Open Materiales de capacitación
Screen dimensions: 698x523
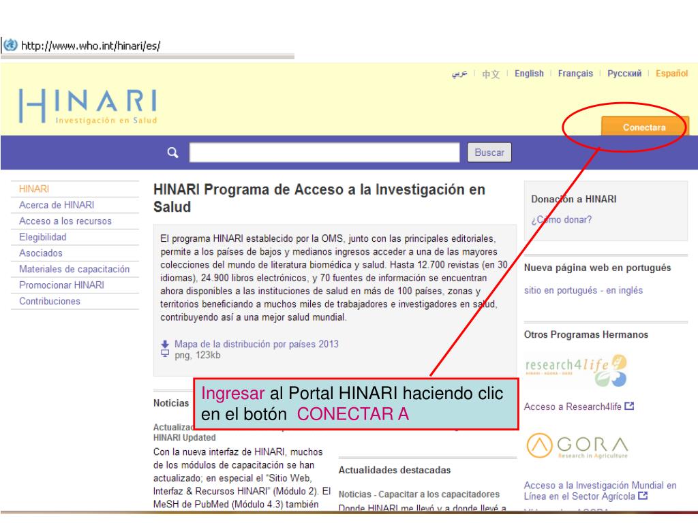point(74,269)
